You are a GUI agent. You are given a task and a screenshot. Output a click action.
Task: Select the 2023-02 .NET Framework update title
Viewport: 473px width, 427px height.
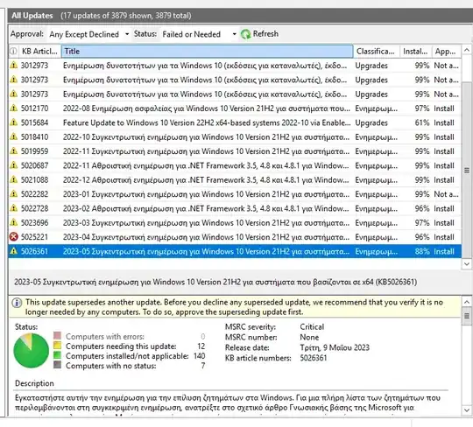coord(206,208)
